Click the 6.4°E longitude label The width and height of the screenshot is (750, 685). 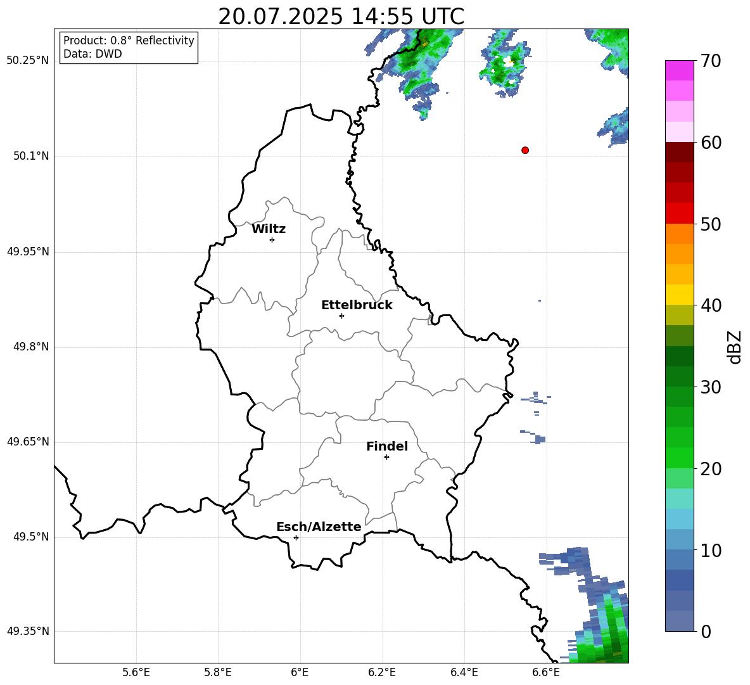click(x=464, y=672)
